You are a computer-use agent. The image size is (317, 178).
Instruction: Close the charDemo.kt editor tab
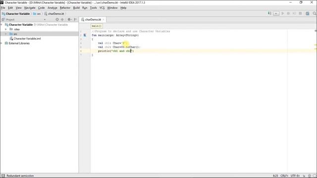(103, 20)
